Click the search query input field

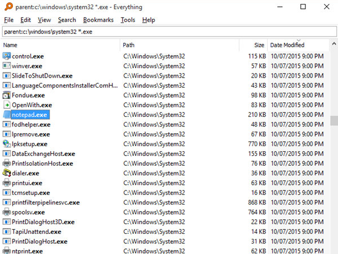click(169, 31)
